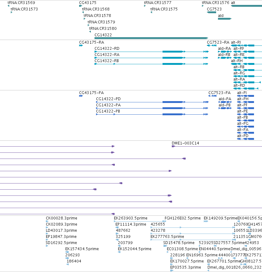The image size is (262, 272).
Task: Click the CG7523-PA protein label
Action: pyautogui.click(x=220, y=93)
